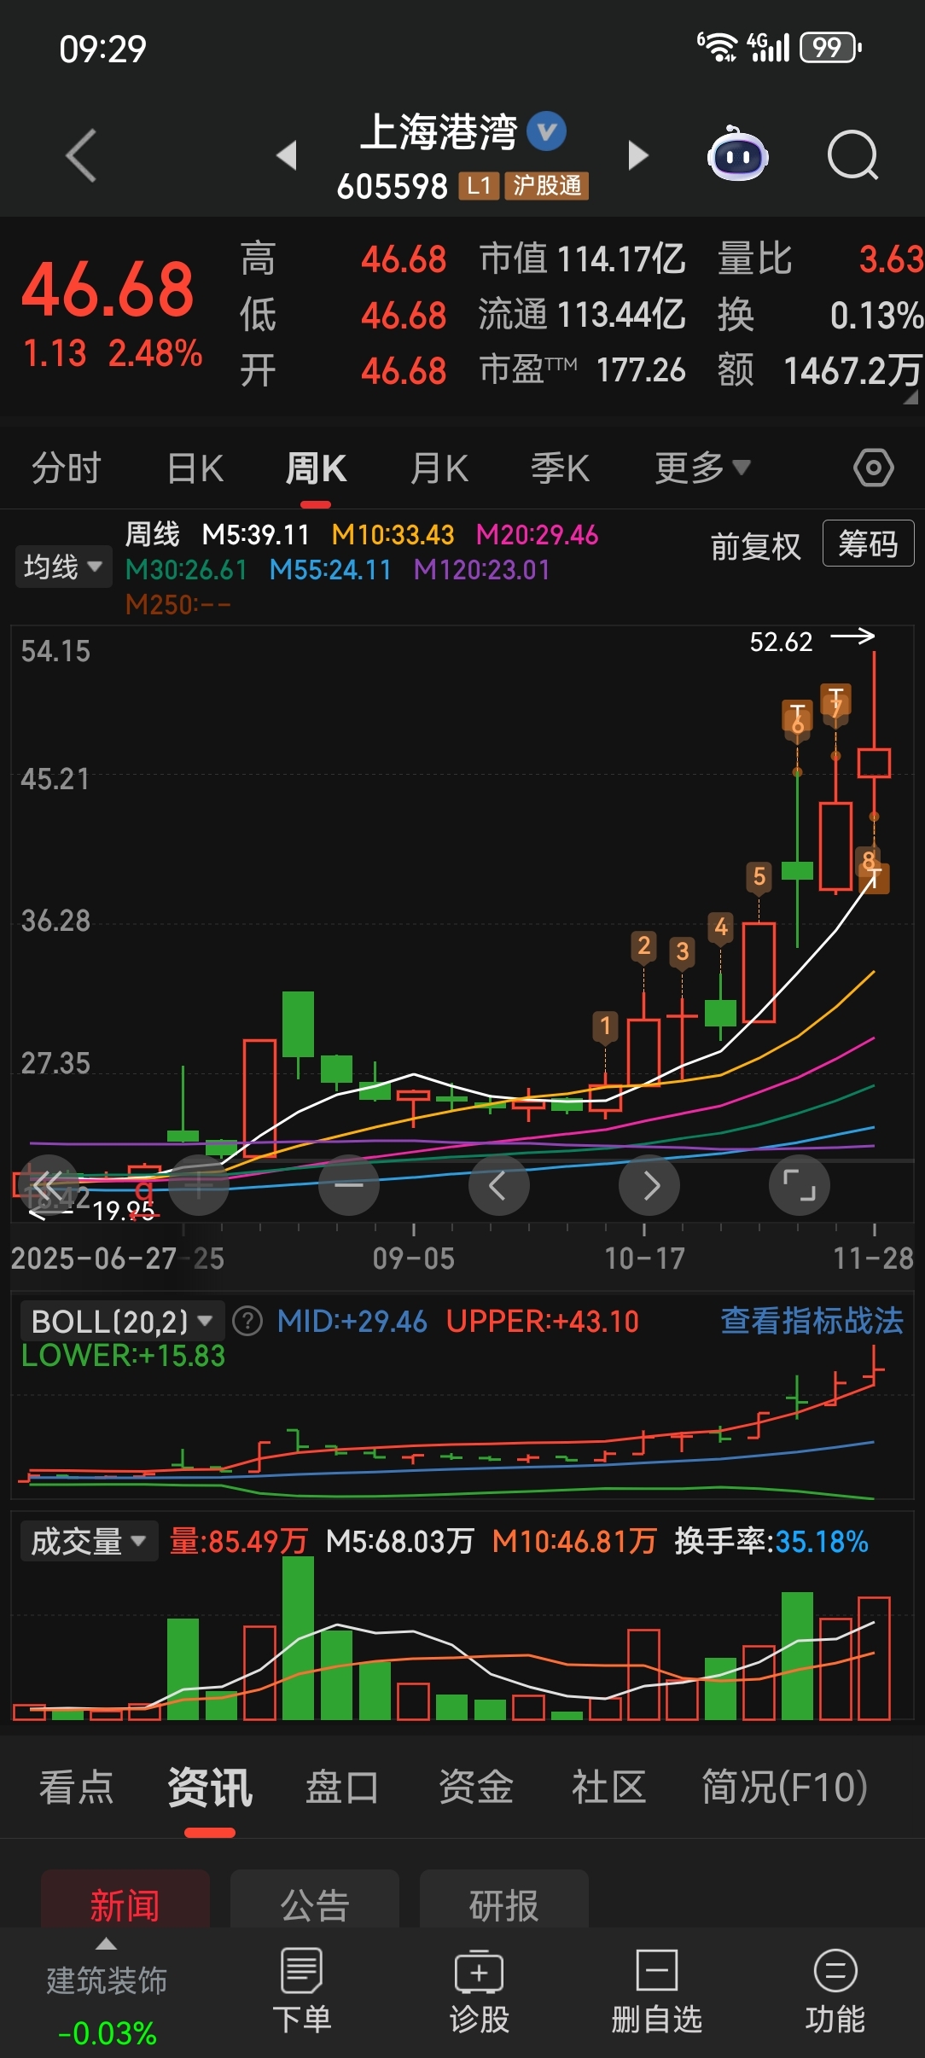Tap event marker 4 on chart

[721, 927]
